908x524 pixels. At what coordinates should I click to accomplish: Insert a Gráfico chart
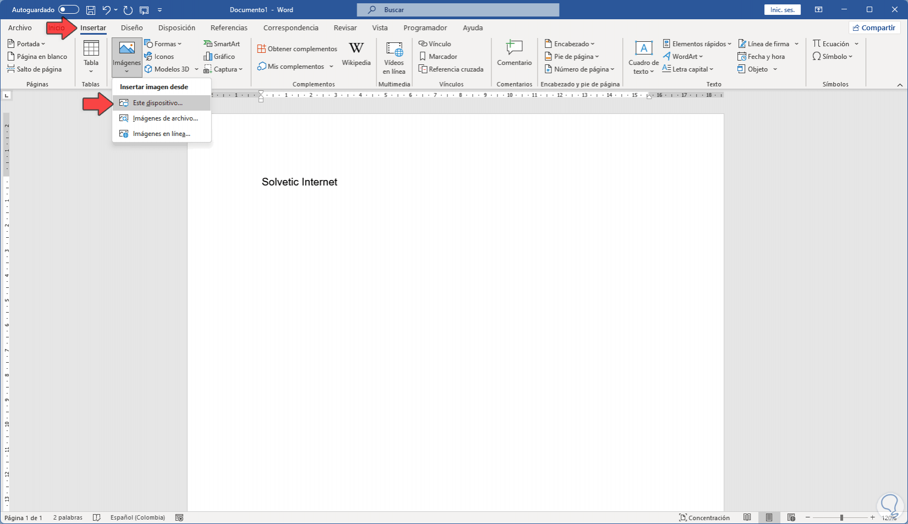click(x=219, y=57)
